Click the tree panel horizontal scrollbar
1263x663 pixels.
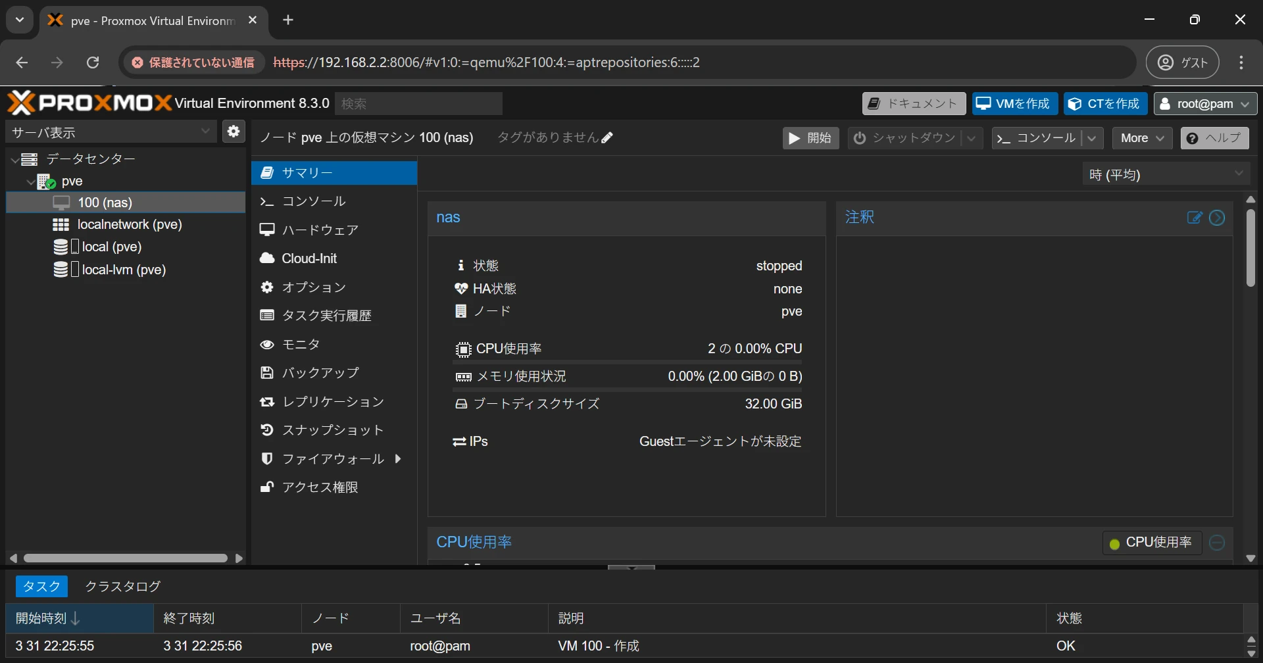pyautogui.click(x=126, y=558)
